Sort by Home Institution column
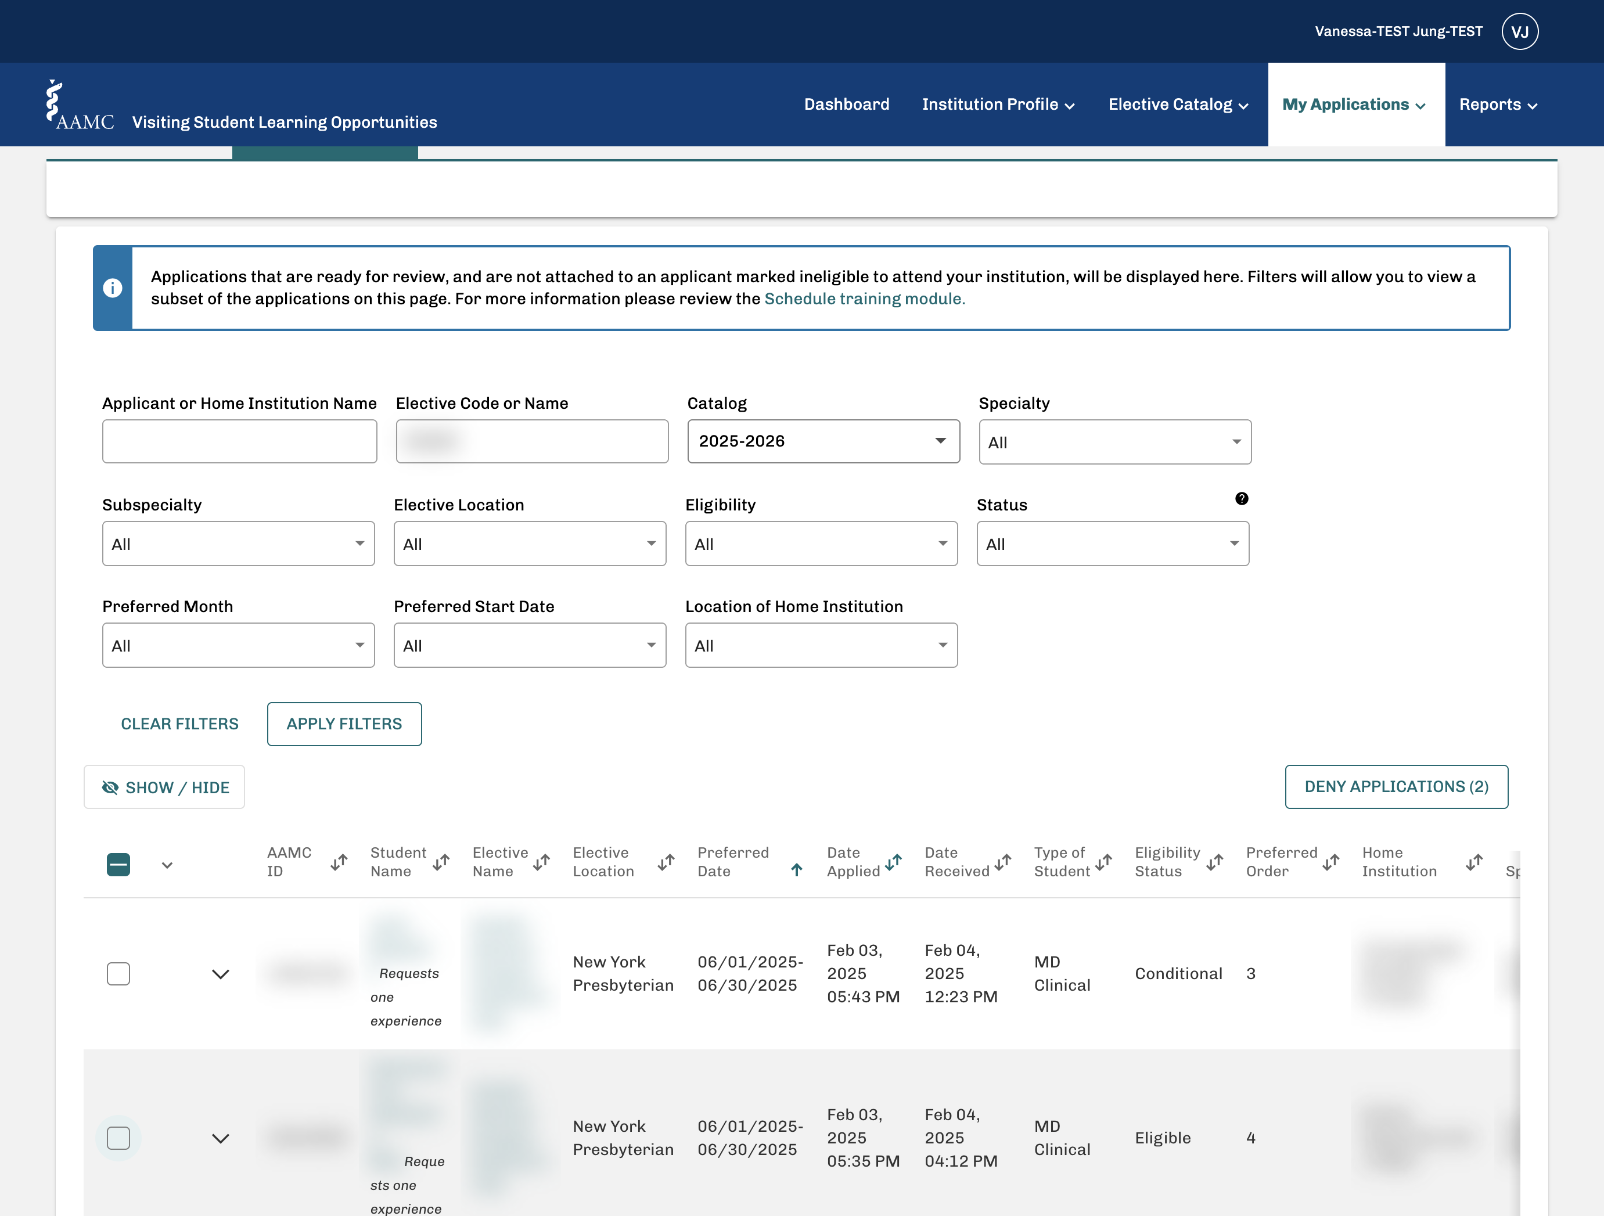1604x1216 pixels. pyautogui.click(x=1474, y=862)
